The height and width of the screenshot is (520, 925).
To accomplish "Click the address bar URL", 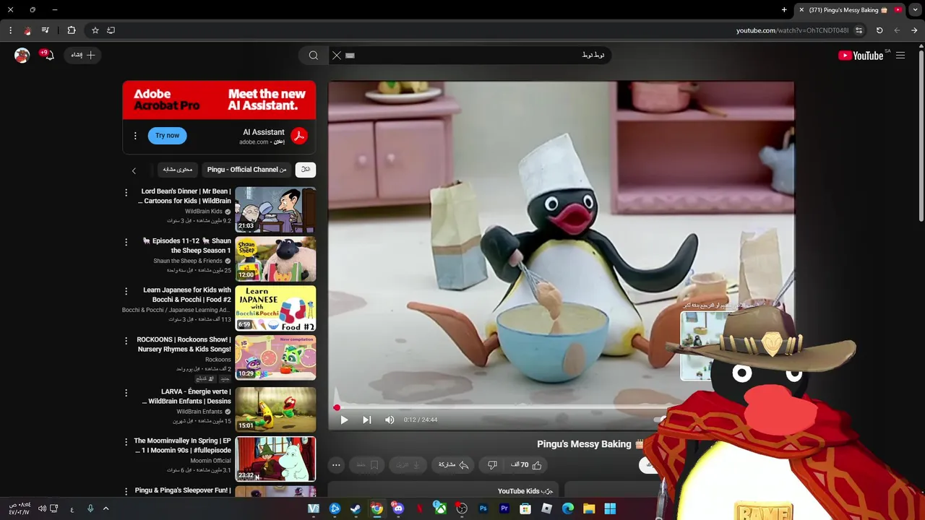I will pos(792,30).
